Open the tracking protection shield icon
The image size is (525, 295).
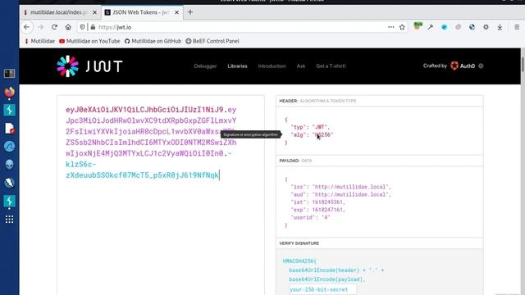82,27
